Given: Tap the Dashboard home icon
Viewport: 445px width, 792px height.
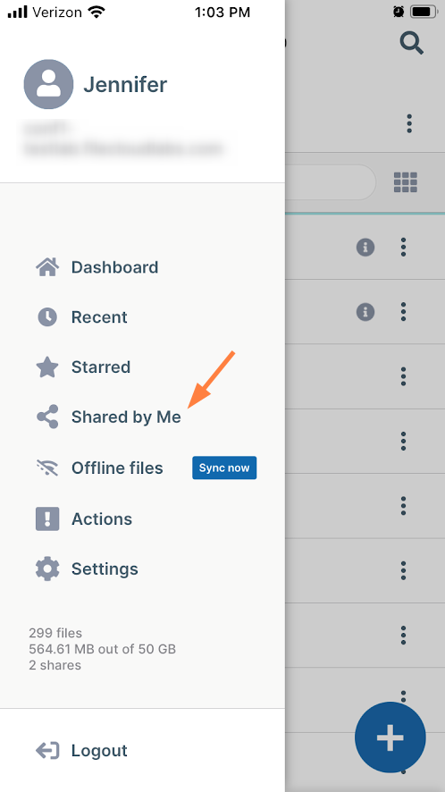Looking at the screenshot, I should coord(47,266).
